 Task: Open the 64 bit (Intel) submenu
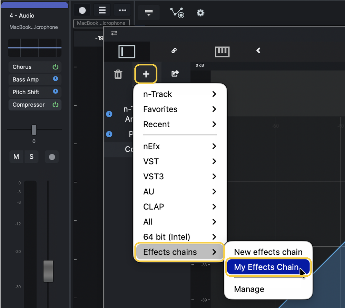click(x=180, y=237)
